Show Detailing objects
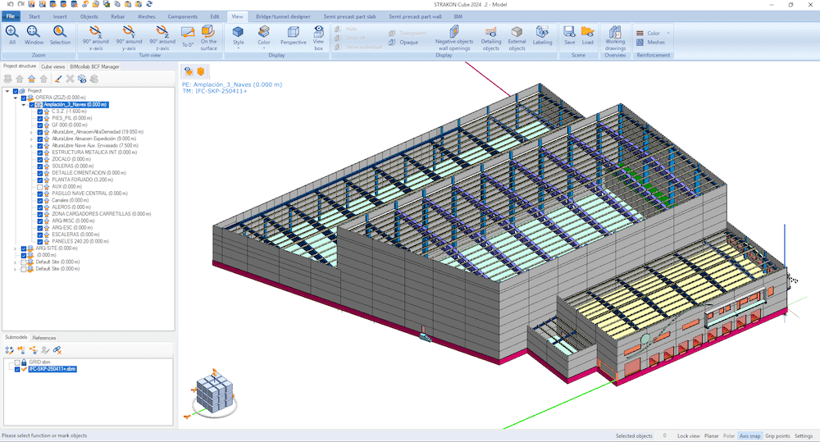This screenshot has width=820, height=442. point(490,38)
